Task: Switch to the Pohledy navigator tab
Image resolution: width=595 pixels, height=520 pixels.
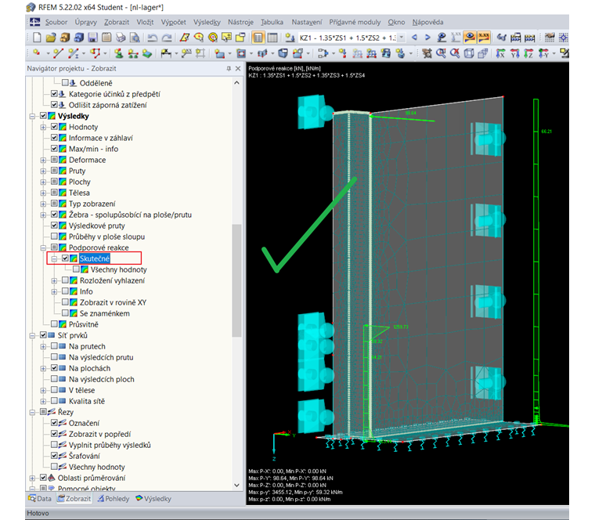Action: (113, 498)
